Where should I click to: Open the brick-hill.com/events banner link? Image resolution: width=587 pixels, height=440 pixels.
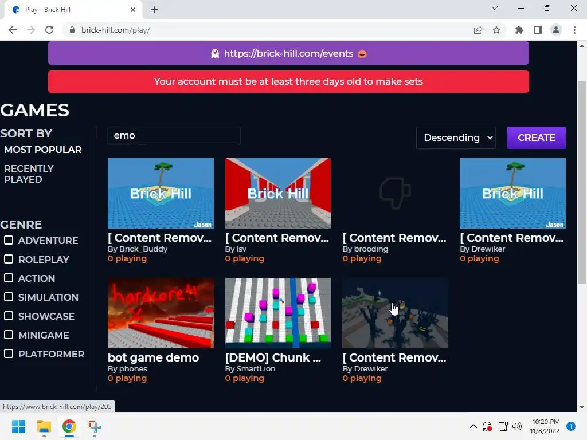[x=289, y=53]
